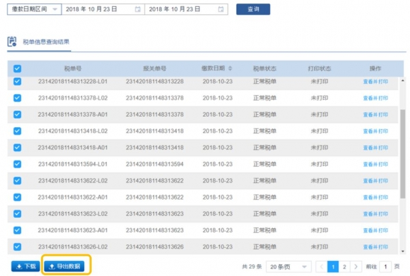Screen dimensions: 410x276
Task: Open 查看并打印 for 231420181148313378-L02
Action: point(375,98)
